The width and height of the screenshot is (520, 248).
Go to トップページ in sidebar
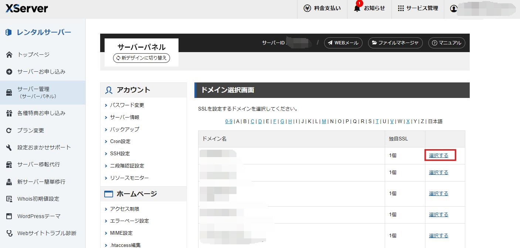point(33,55)
